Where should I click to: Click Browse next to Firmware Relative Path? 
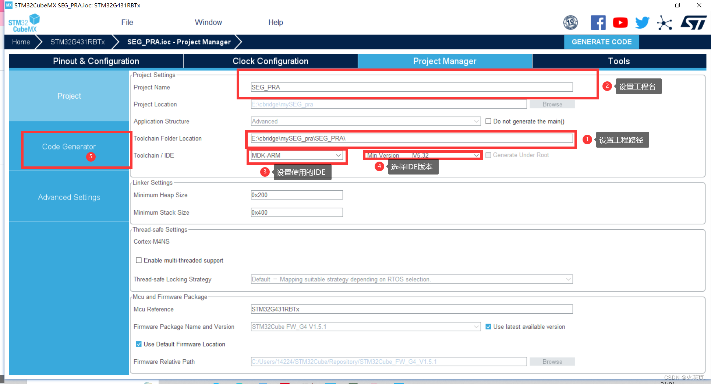[x=552, y=362]
